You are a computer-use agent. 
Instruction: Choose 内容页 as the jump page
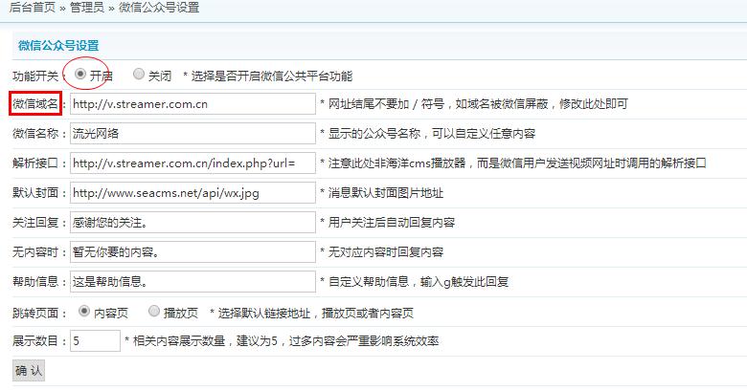(84, 311)
